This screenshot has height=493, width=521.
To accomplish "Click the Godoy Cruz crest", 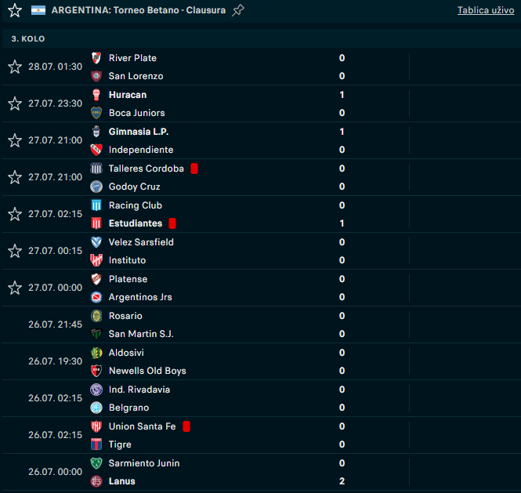I will pos(96,187).
